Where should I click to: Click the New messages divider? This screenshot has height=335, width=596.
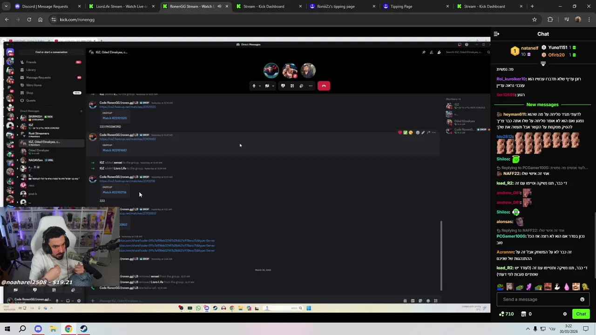[x=542, y=105]
